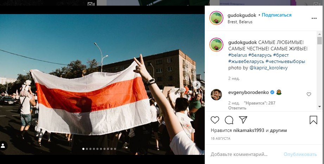Open the #жывебеларусь hashtag

coord(246,62)
